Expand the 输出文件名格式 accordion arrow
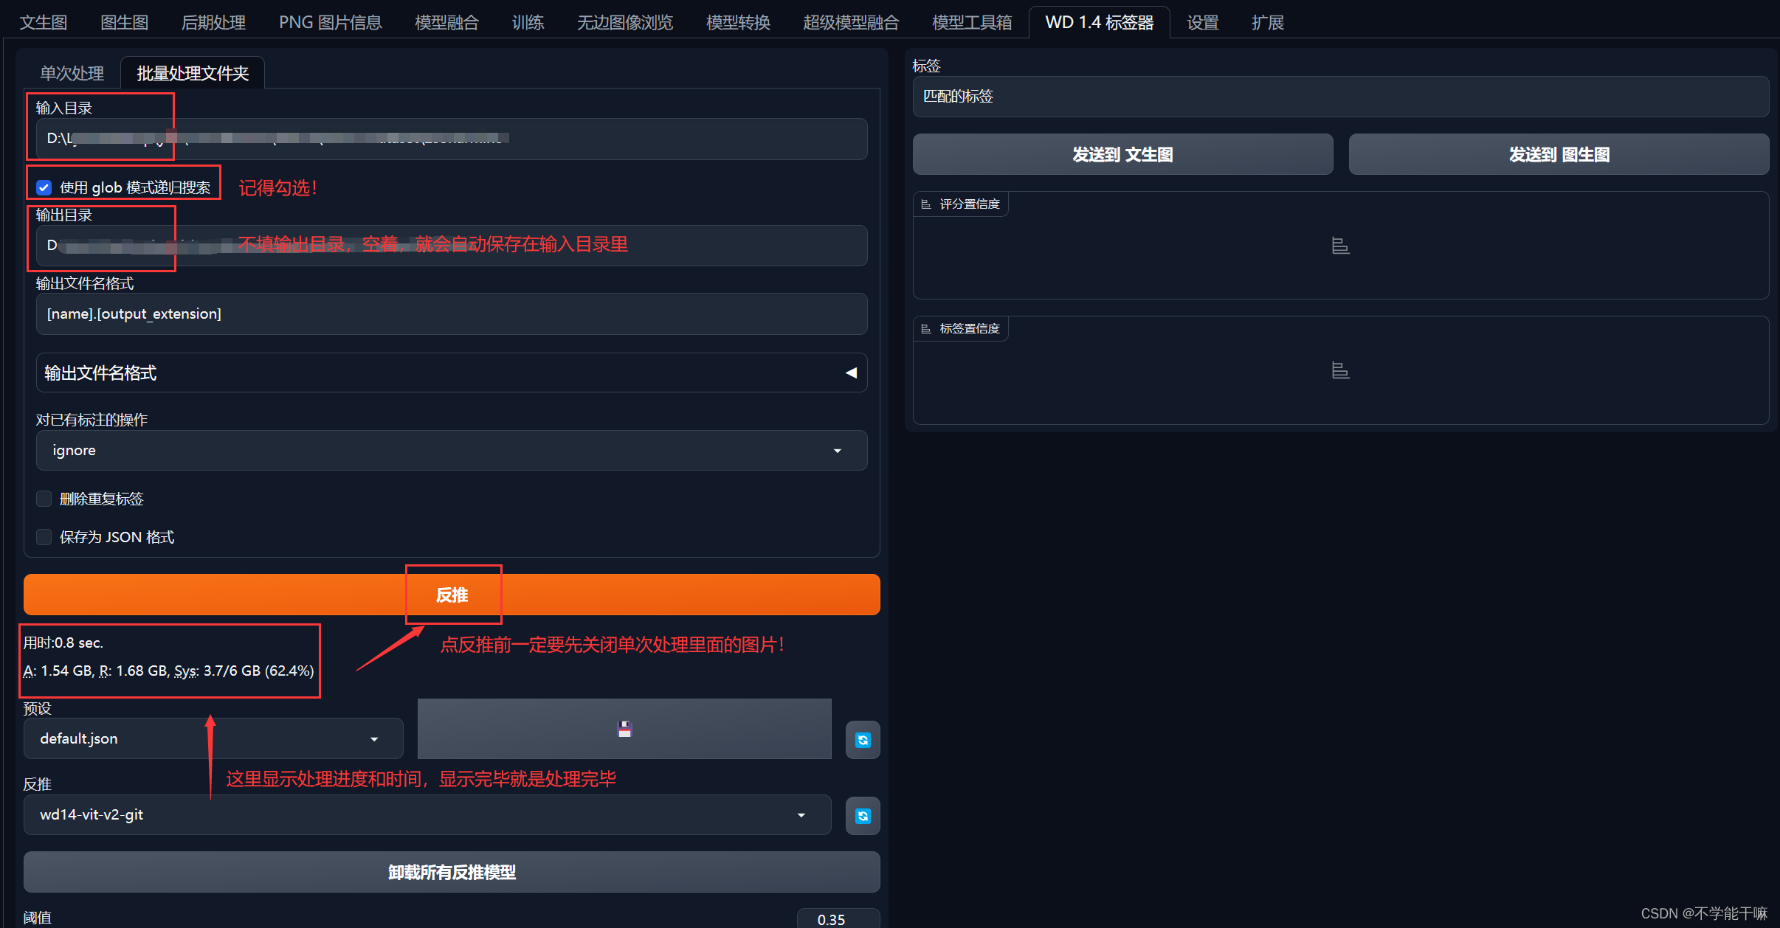 851,373
